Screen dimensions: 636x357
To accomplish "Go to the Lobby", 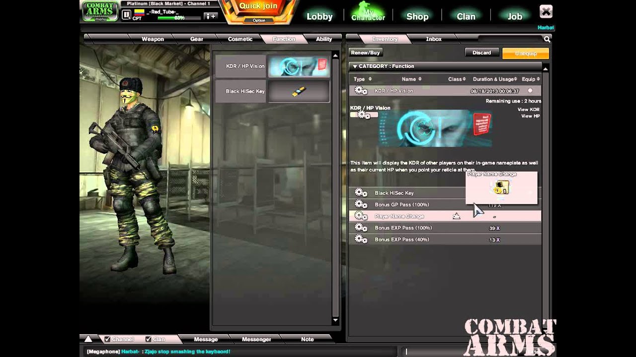I will tap(319, 16).
